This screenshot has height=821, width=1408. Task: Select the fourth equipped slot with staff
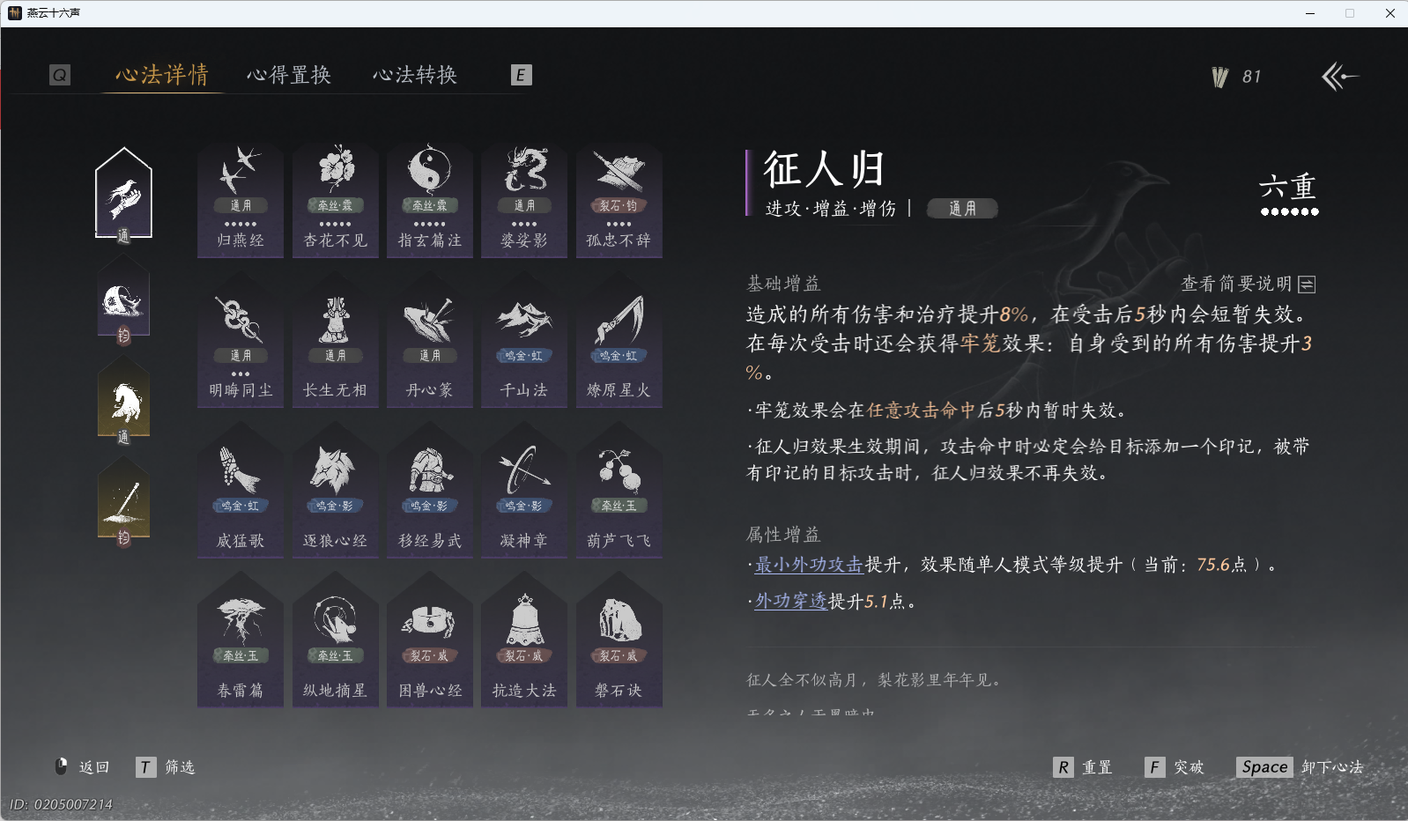click(x=124, y=502)
